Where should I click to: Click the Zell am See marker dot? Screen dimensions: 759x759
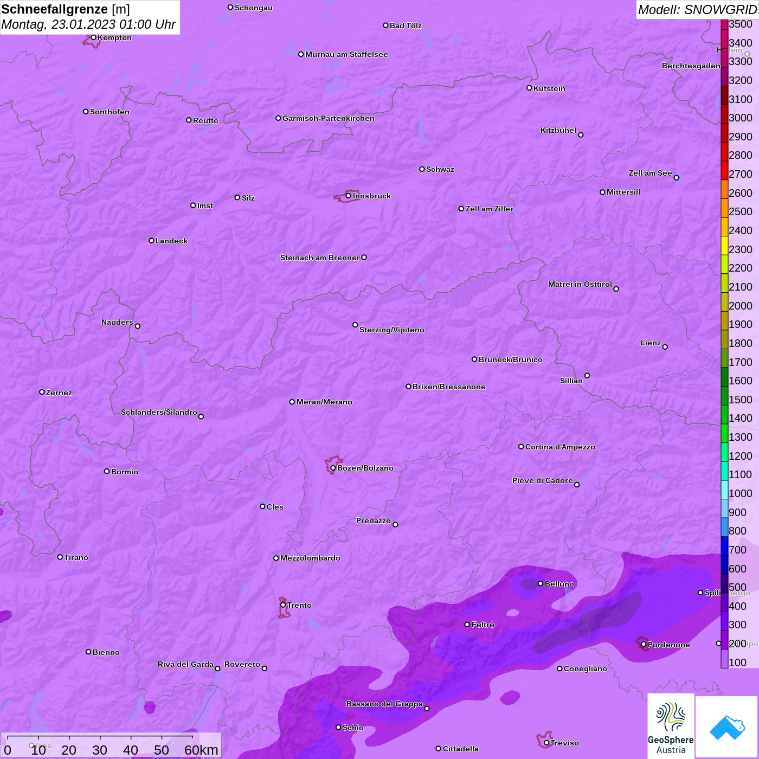pyautogui.click(x=676, y=178)
